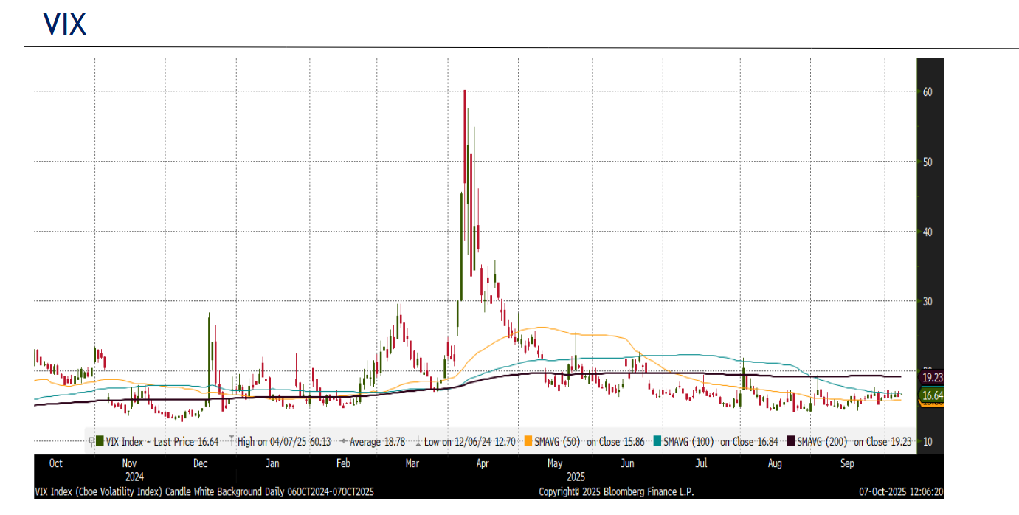Click the April spike candle peak near 60

(464, 92)
